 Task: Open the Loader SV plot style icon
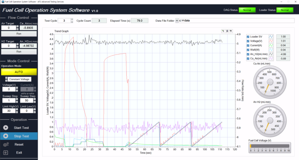[271, 36]
